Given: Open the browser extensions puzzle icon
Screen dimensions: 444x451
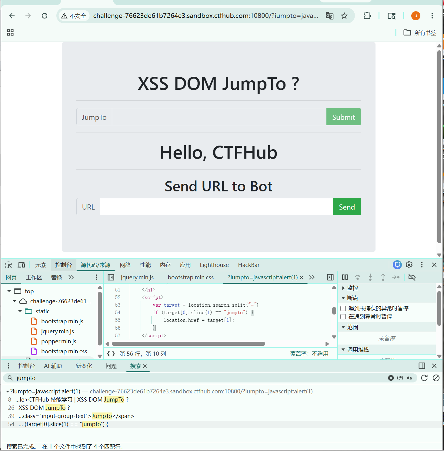Looking at the screenshot, I should 367,16.
